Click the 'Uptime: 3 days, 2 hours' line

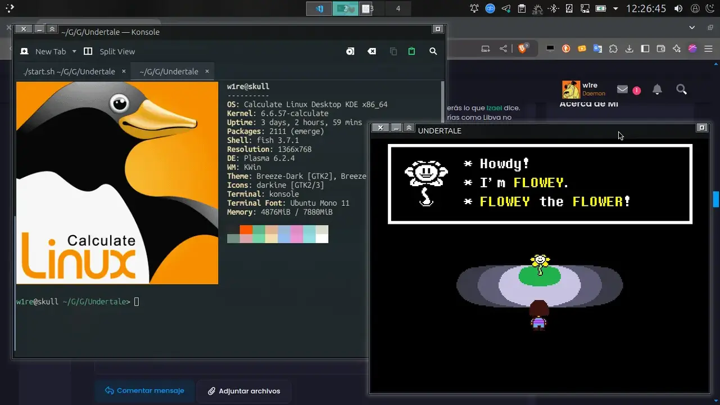click(295, 123)
